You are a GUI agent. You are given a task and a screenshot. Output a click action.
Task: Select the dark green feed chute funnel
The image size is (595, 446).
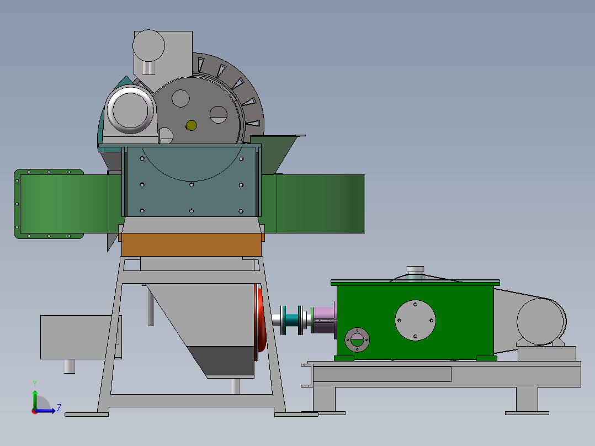(277, 154)
